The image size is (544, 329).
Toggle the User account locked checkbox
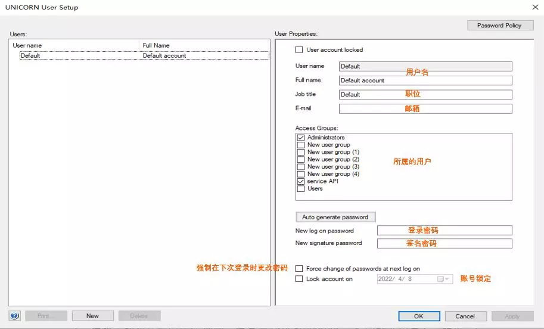(299, 50)
